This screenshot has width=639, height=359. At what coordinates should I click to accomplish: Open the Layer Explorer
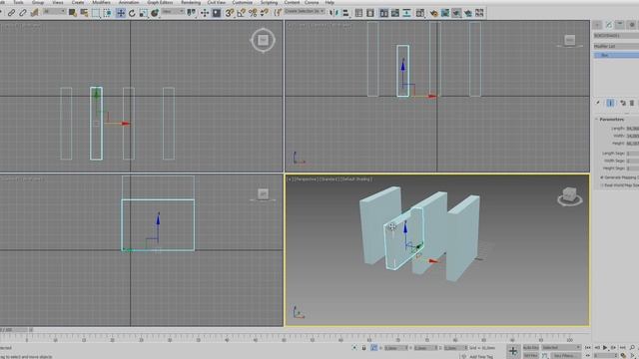pos(370,13)
